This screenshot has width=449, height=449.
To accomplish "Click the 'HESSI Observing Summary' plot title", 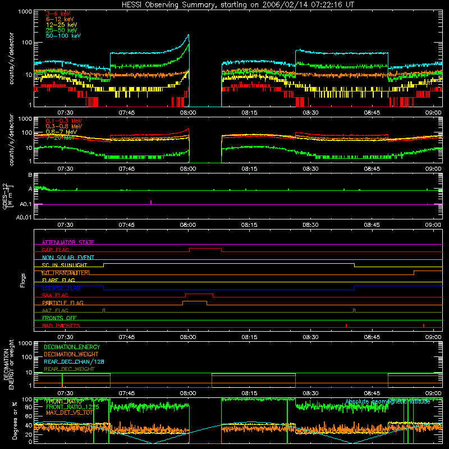I will click(x=238, y=5).
